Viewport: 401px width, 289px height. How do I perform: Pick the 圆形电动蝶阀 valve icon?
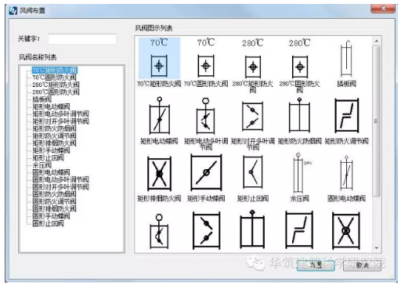(347, 173)
